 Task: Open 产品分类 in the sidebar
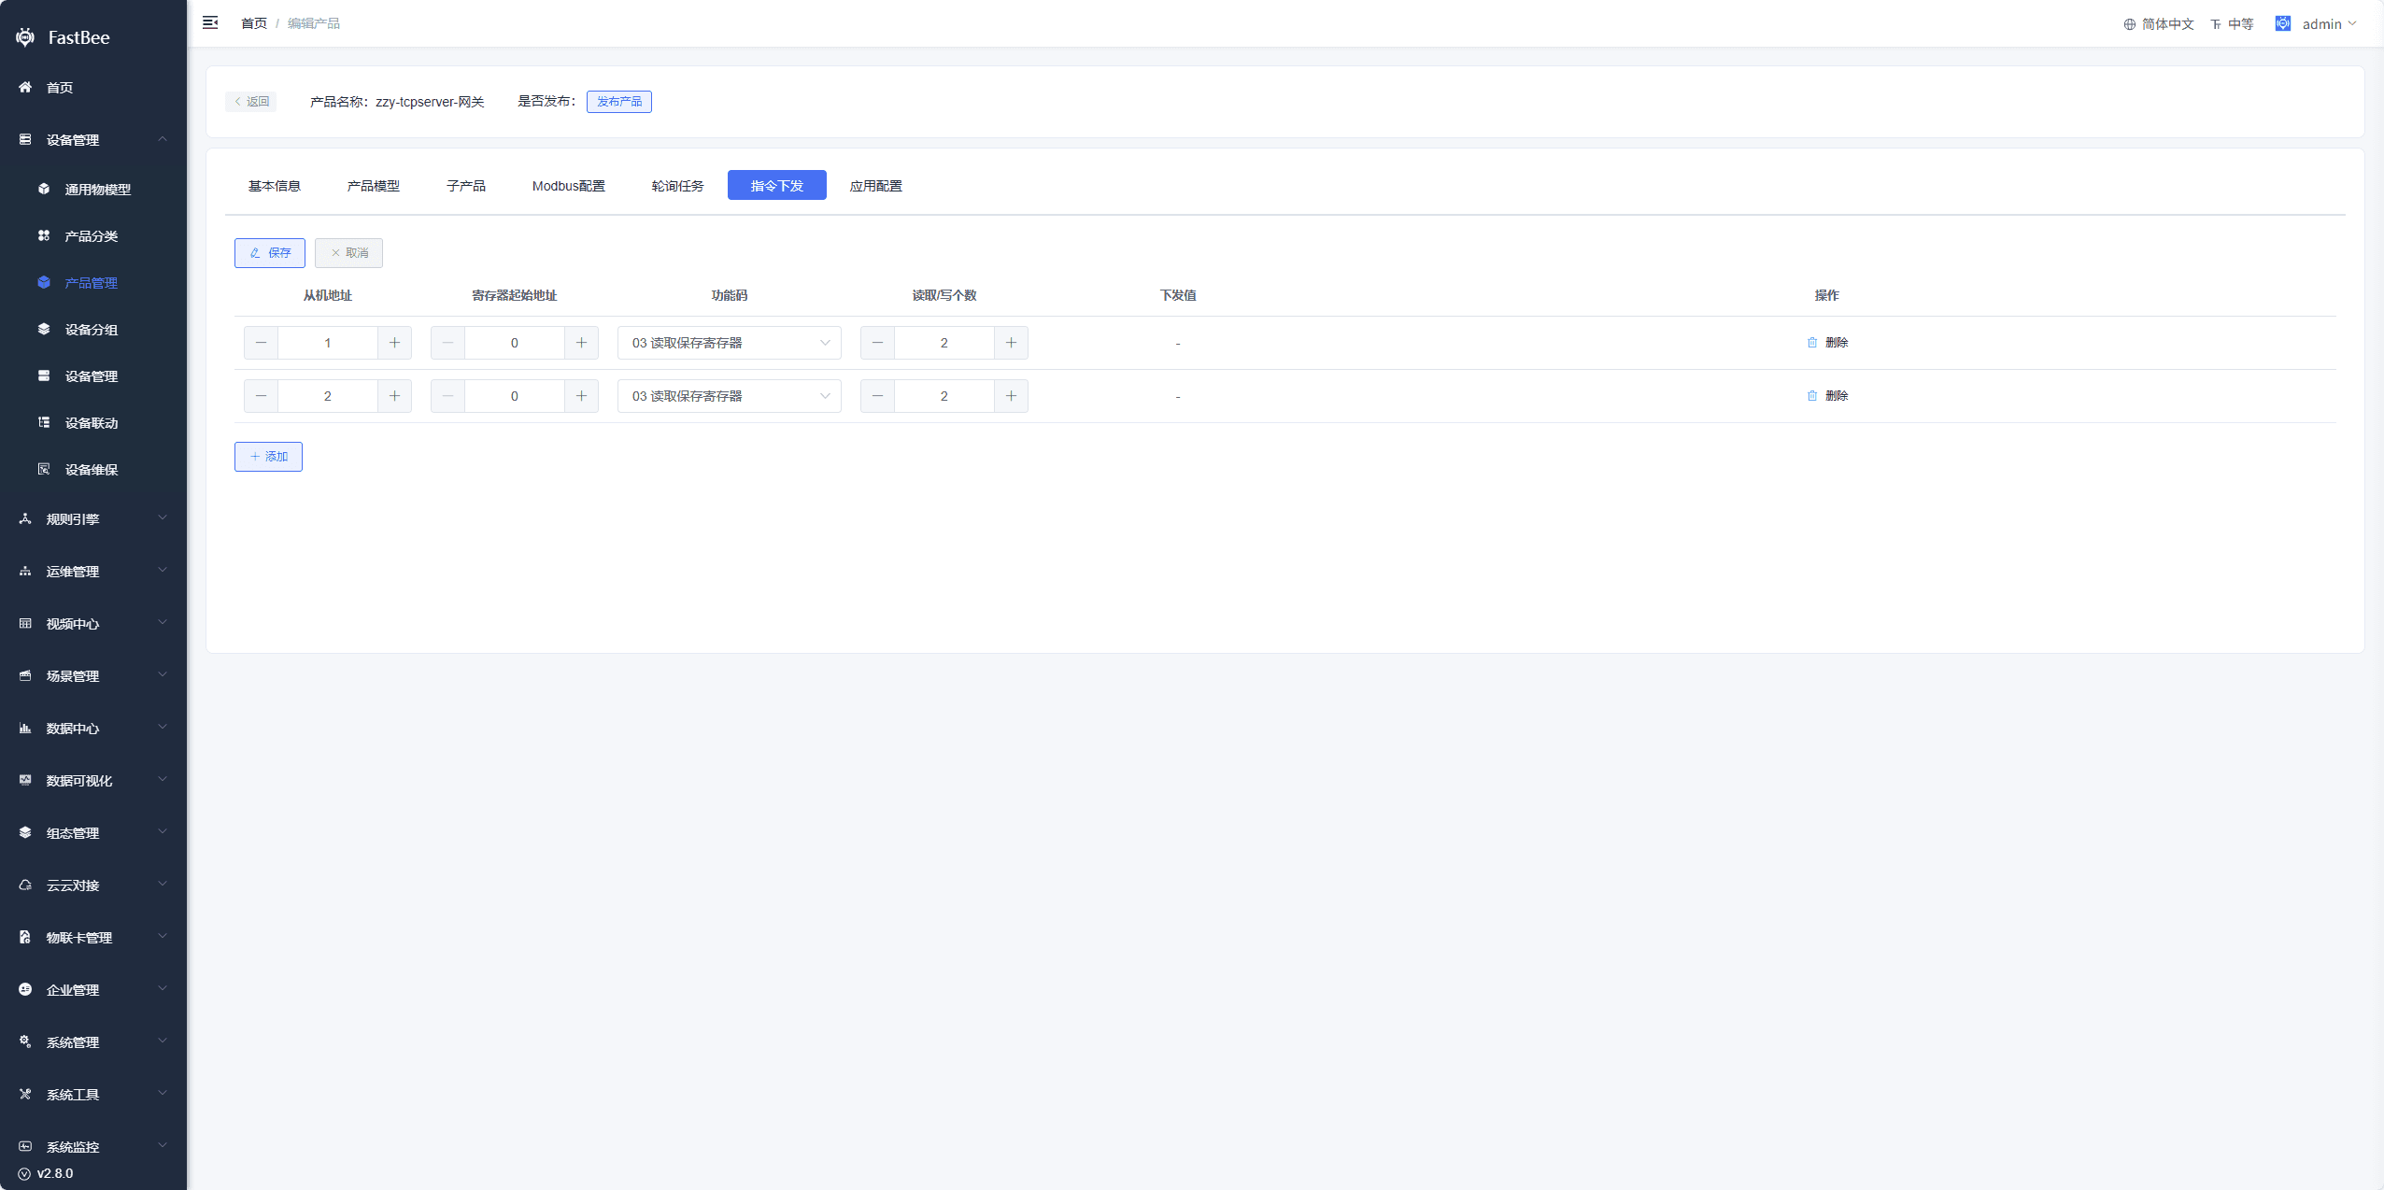click(x=93, y=236)
